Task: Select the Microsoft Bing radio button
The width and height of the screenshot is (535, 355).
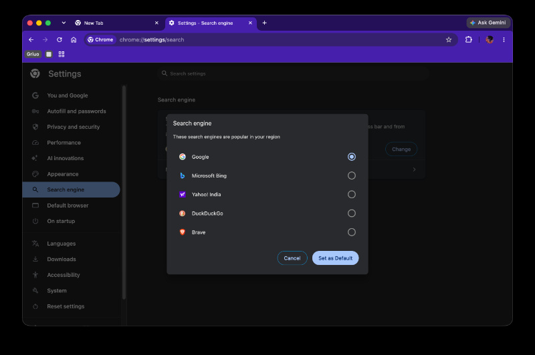Action: (352, 175)
